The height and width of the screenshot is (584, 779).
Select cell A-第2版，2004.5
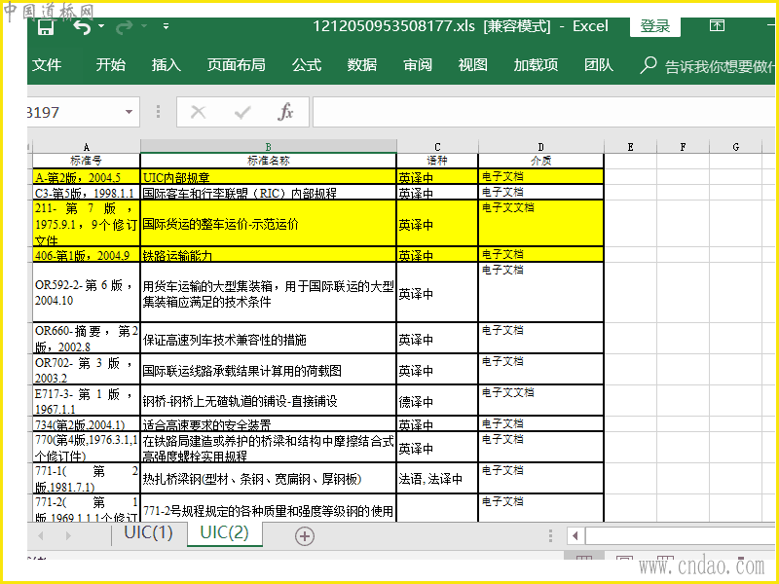click(x=87, y=177)
